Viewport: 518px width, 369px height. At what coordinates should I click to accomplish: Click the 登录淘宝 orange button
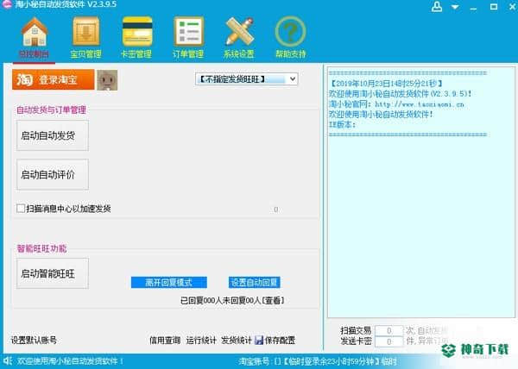click(54, 79)
